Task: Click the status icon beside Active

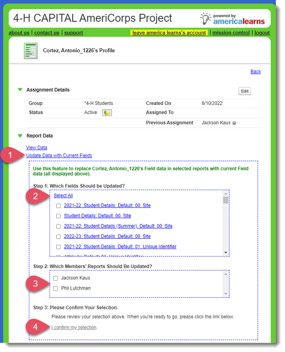Action: pos(107,113)
